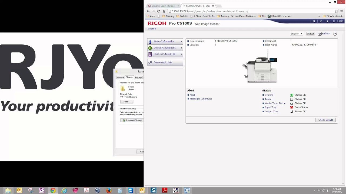The height and width of the screenshot is (194, 346).
Task: Expand the Print Job/Stored File menu
Action: [165, 54]
